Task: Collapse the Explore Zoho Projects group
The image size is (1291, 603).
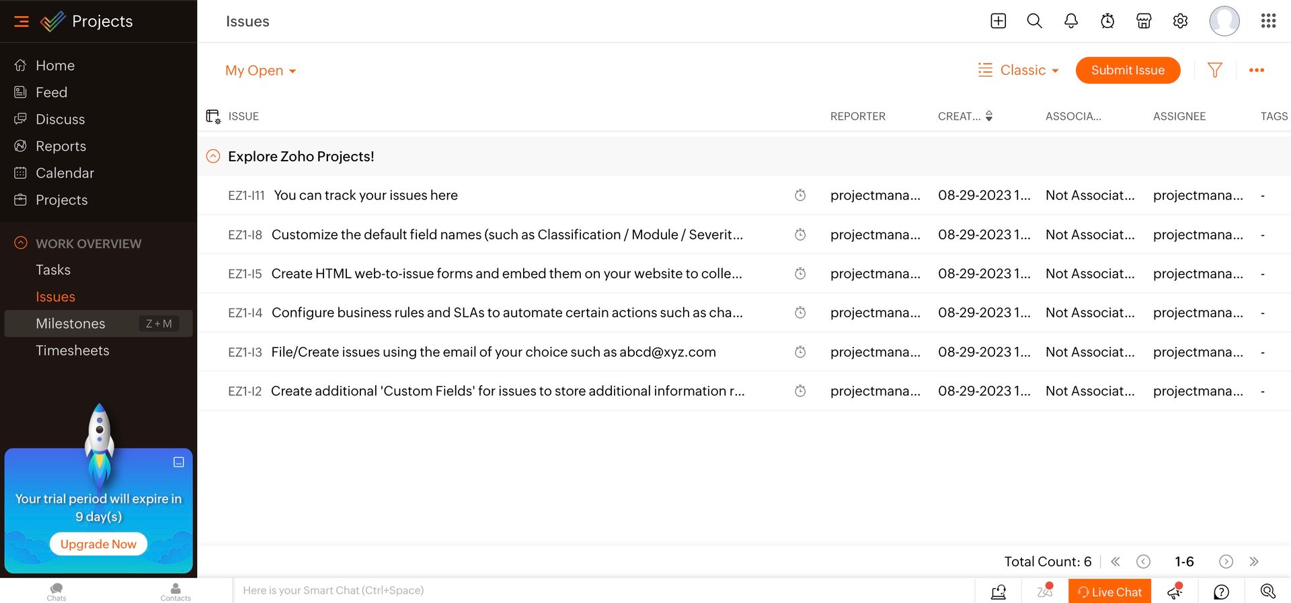Action: click(x=213, y=157)
